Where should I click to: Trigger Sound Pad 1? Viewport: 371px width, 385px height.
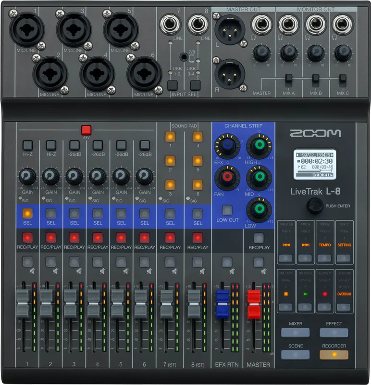[x=170, y=137]
